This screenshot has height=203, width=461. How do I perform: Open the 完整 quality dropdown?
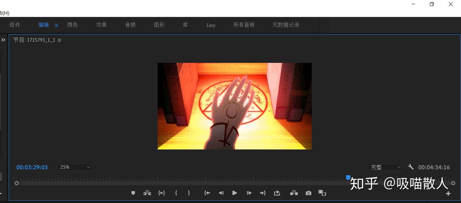point(385,167)
